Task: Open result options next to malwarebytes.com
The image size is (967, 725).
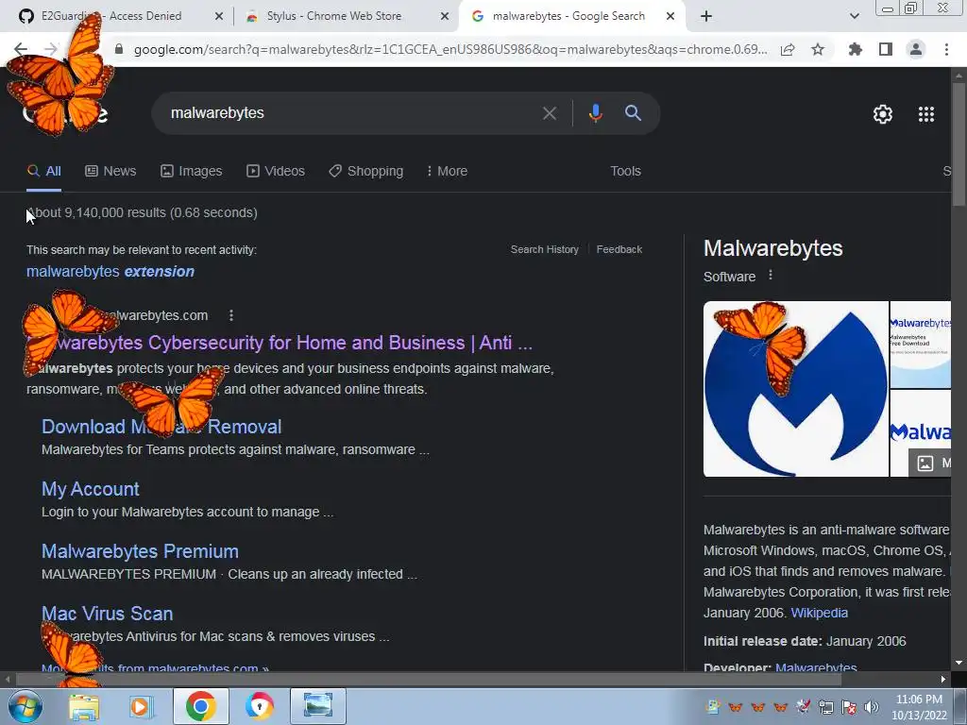Action: pyautogui.click(x=231, y=315)
